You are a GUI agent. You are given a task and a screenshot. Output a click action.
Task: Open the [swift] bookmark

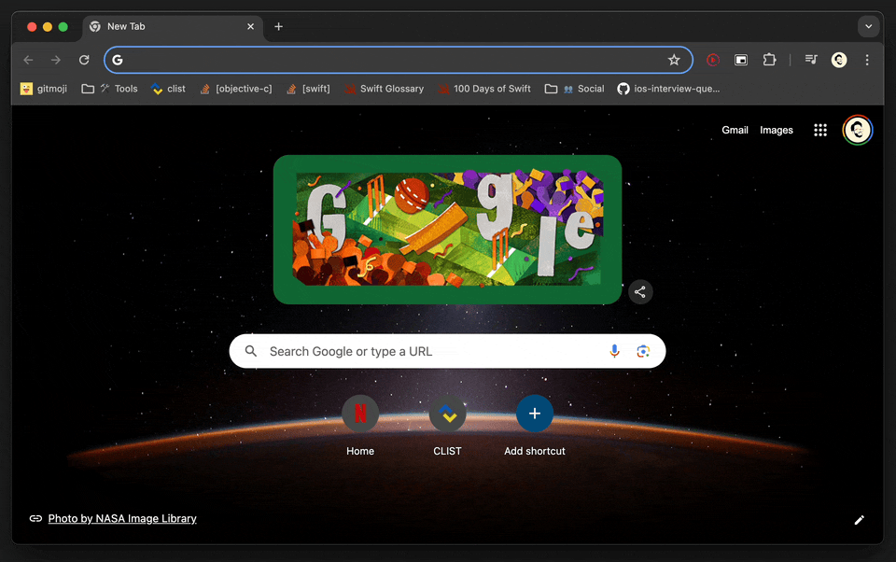click(x=308, y=89)
